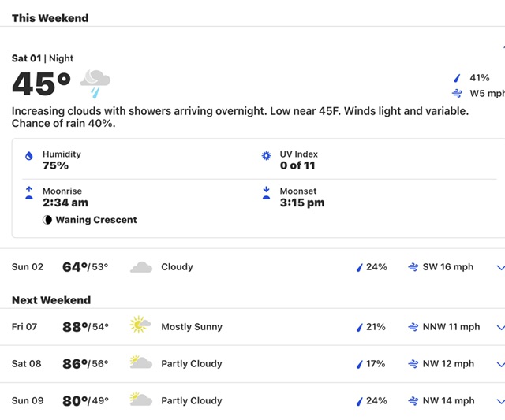505x420 pixels.
Task: Click the Waning Crescent moon phase icon
Action: 47,220
